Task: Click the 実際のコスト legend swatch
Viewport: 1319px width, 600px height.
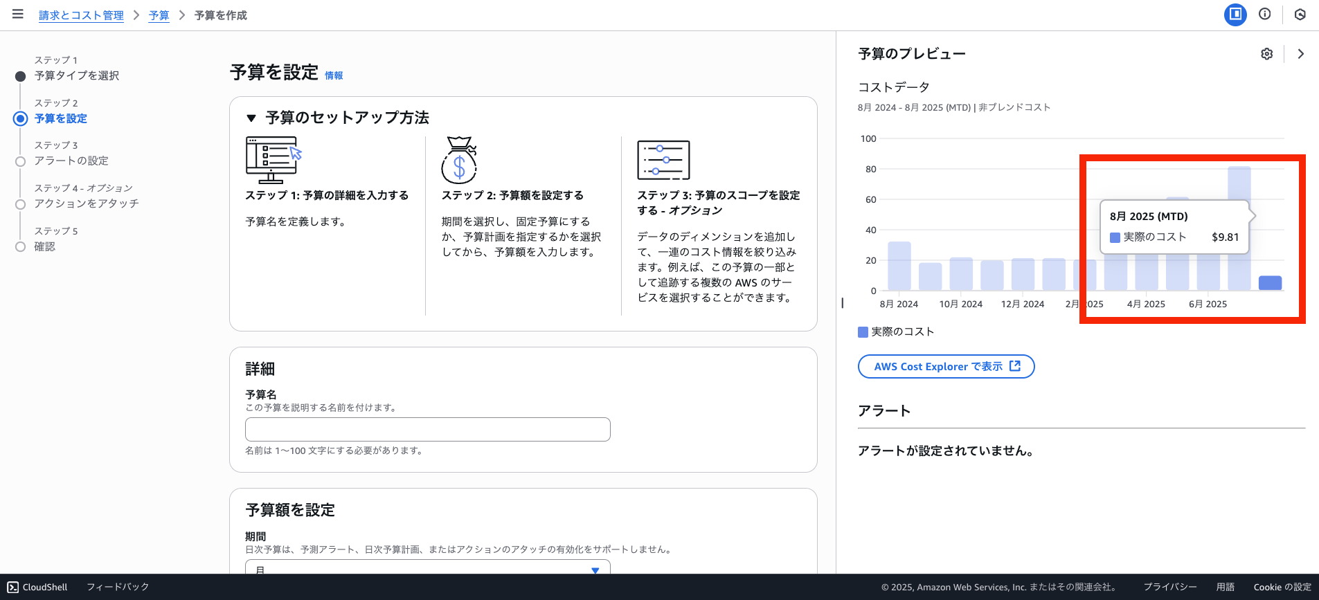Action: (863, 332)
